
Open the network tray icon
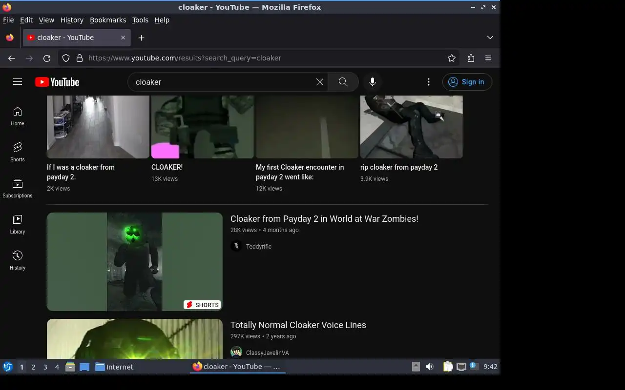[461, 367]
